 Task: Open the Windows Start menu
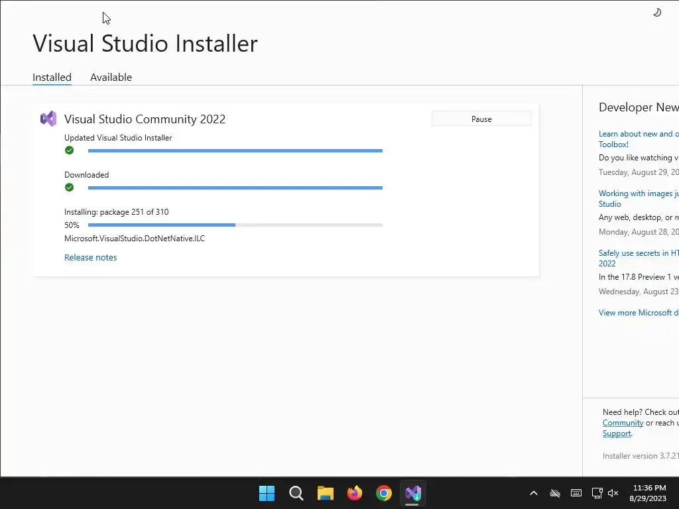coord(267,493)
